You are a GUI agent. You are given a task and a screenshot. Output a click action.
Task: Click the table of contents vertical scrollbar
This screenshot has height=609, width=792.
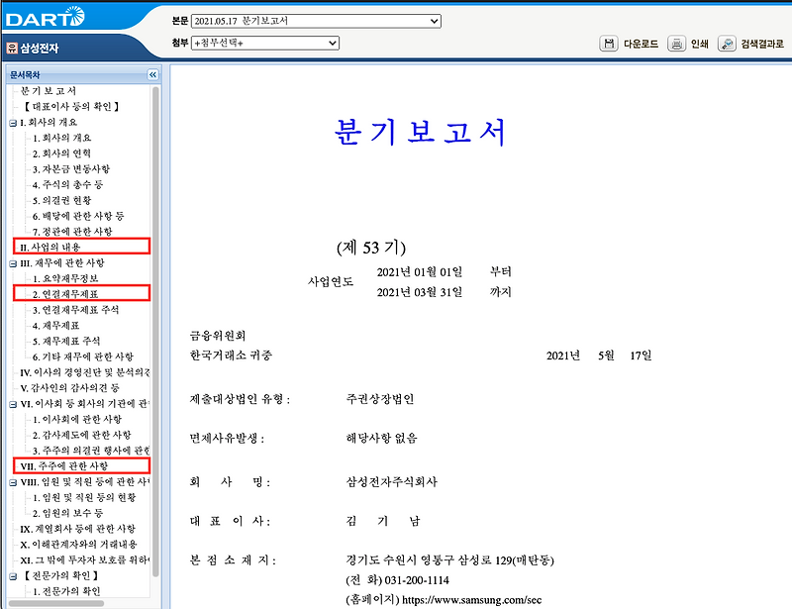[155, 332]
